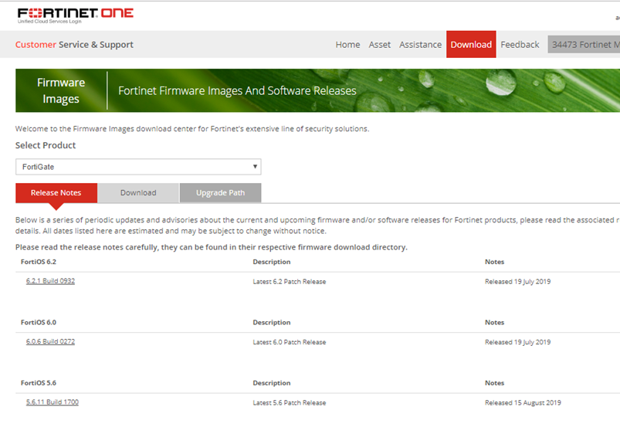Click 'Latest 6.2 Patch Release' description
This screenshot has height=437, width=620.
pyautogui.click(x=290, y=282)
